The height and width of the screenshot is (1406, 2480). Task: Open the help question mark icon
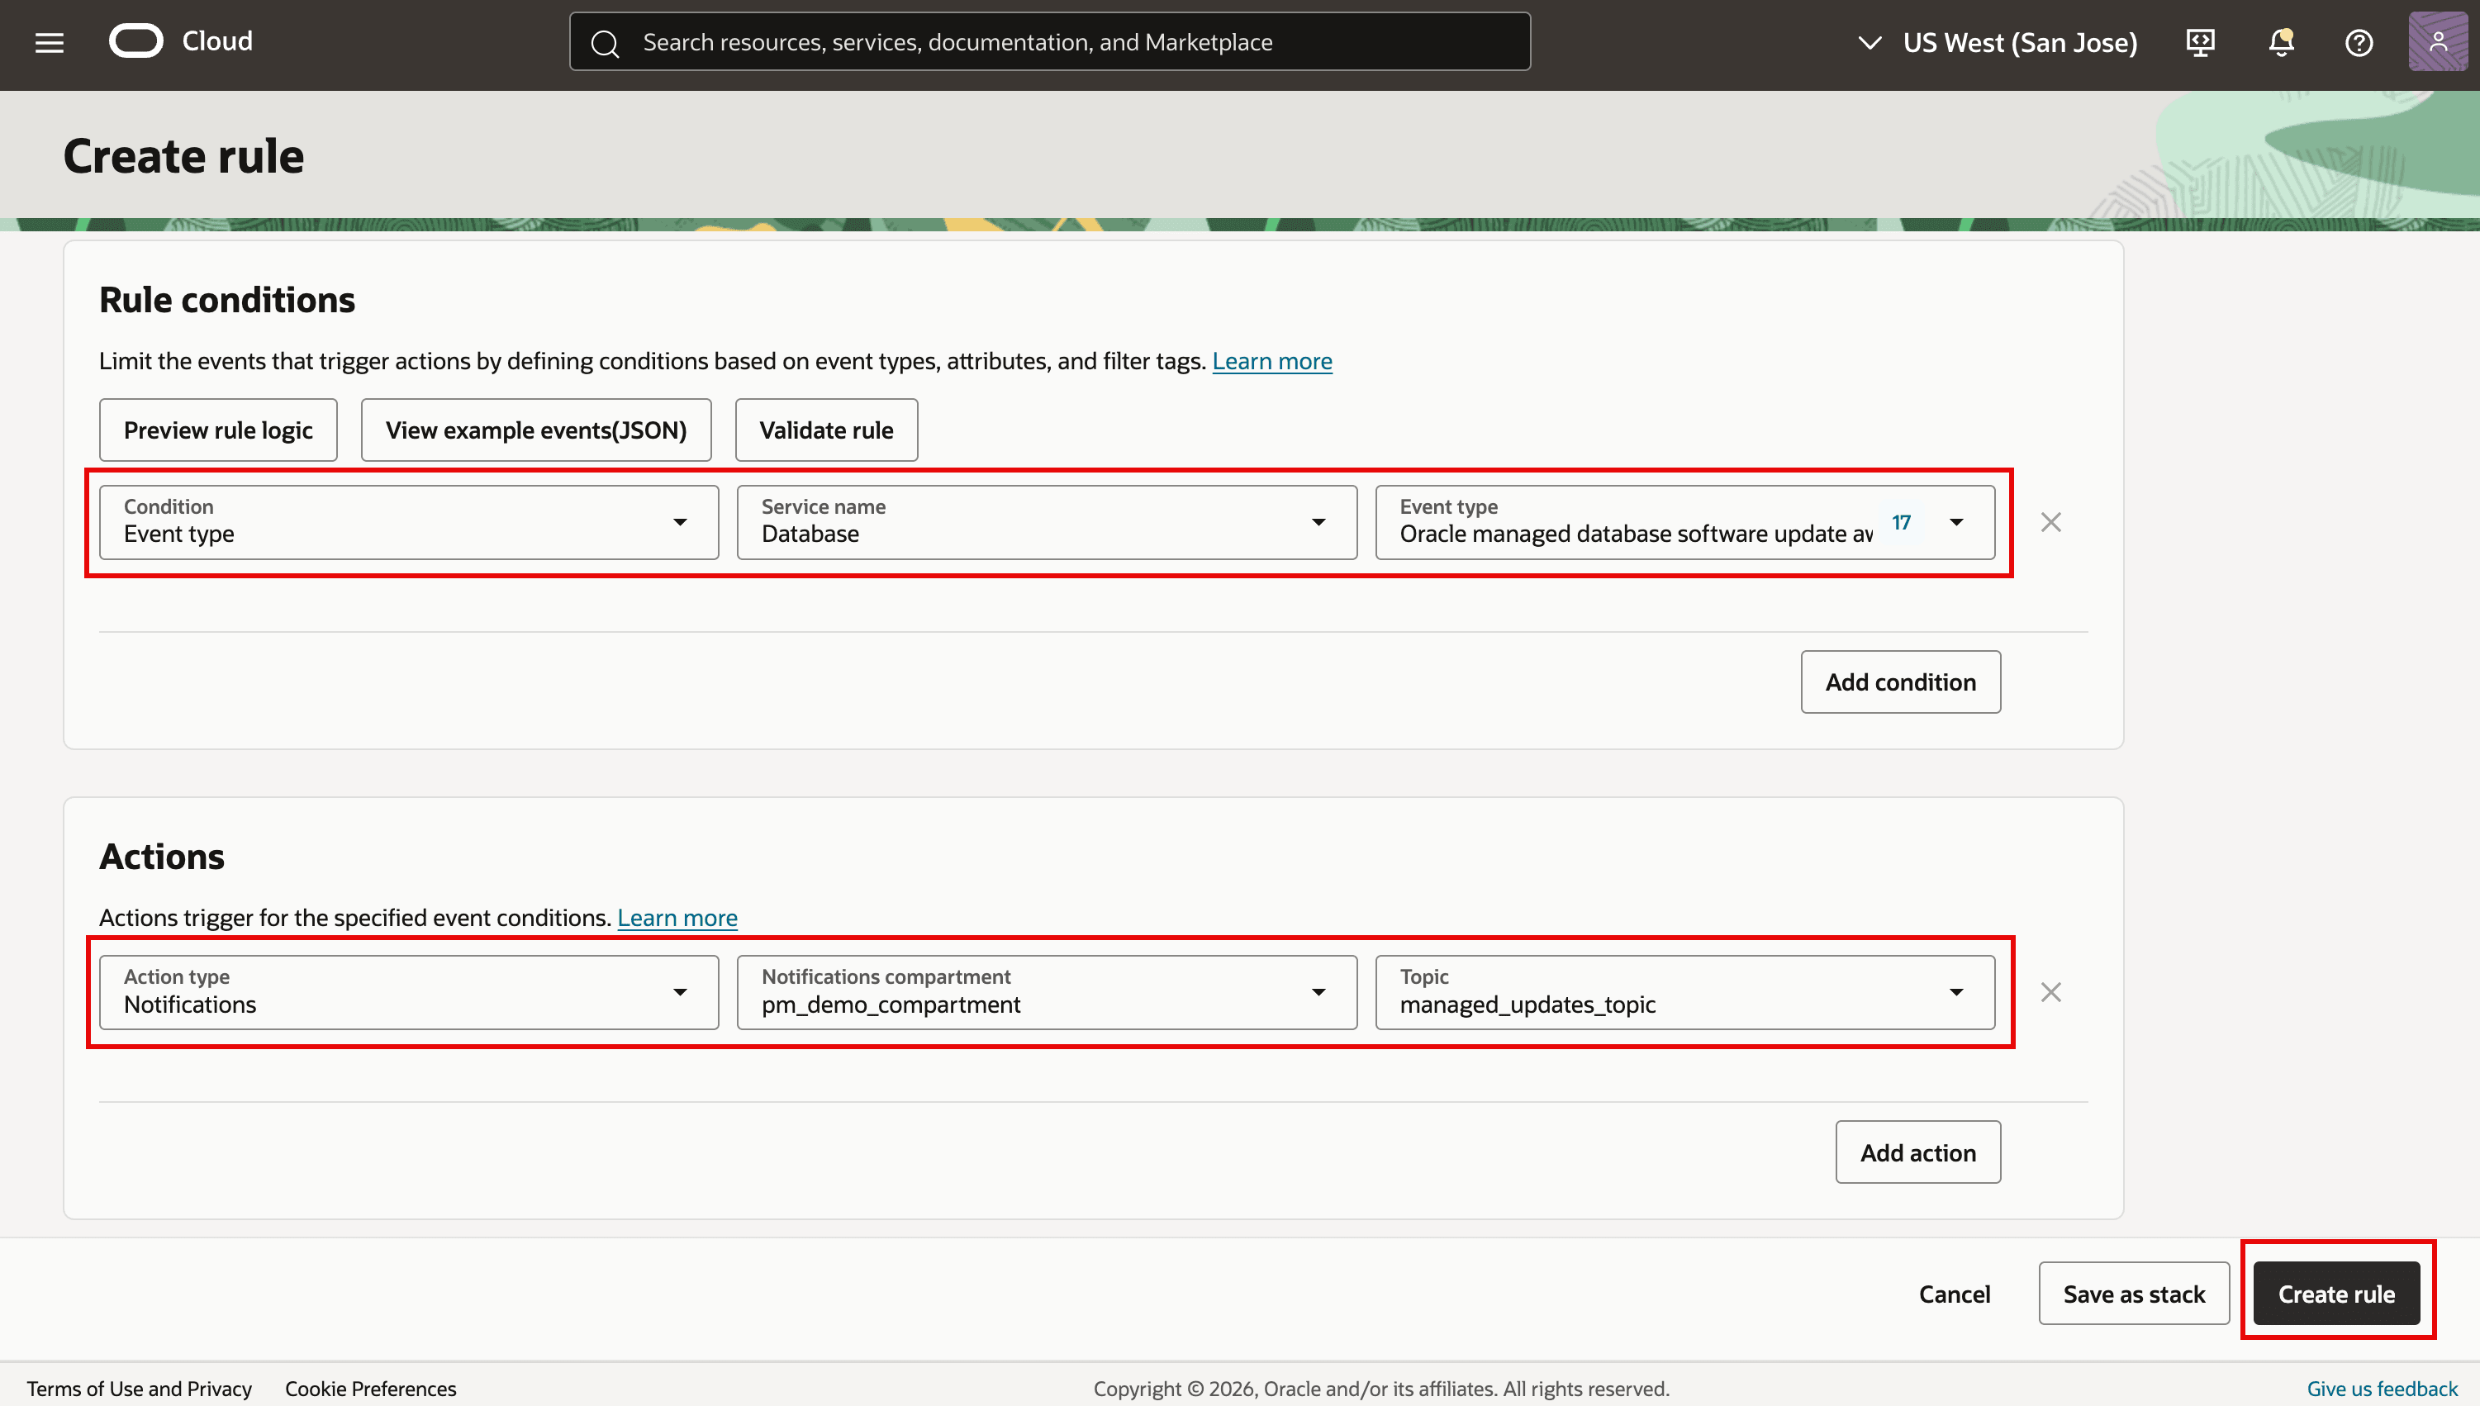click(x=2359, y=42)
